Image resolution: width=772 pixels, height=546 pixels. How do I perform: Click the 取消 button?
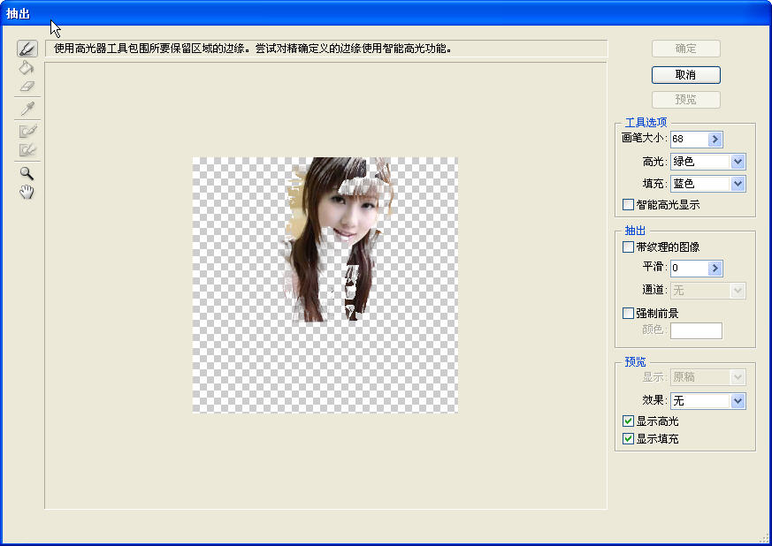(x=685, y=75)
